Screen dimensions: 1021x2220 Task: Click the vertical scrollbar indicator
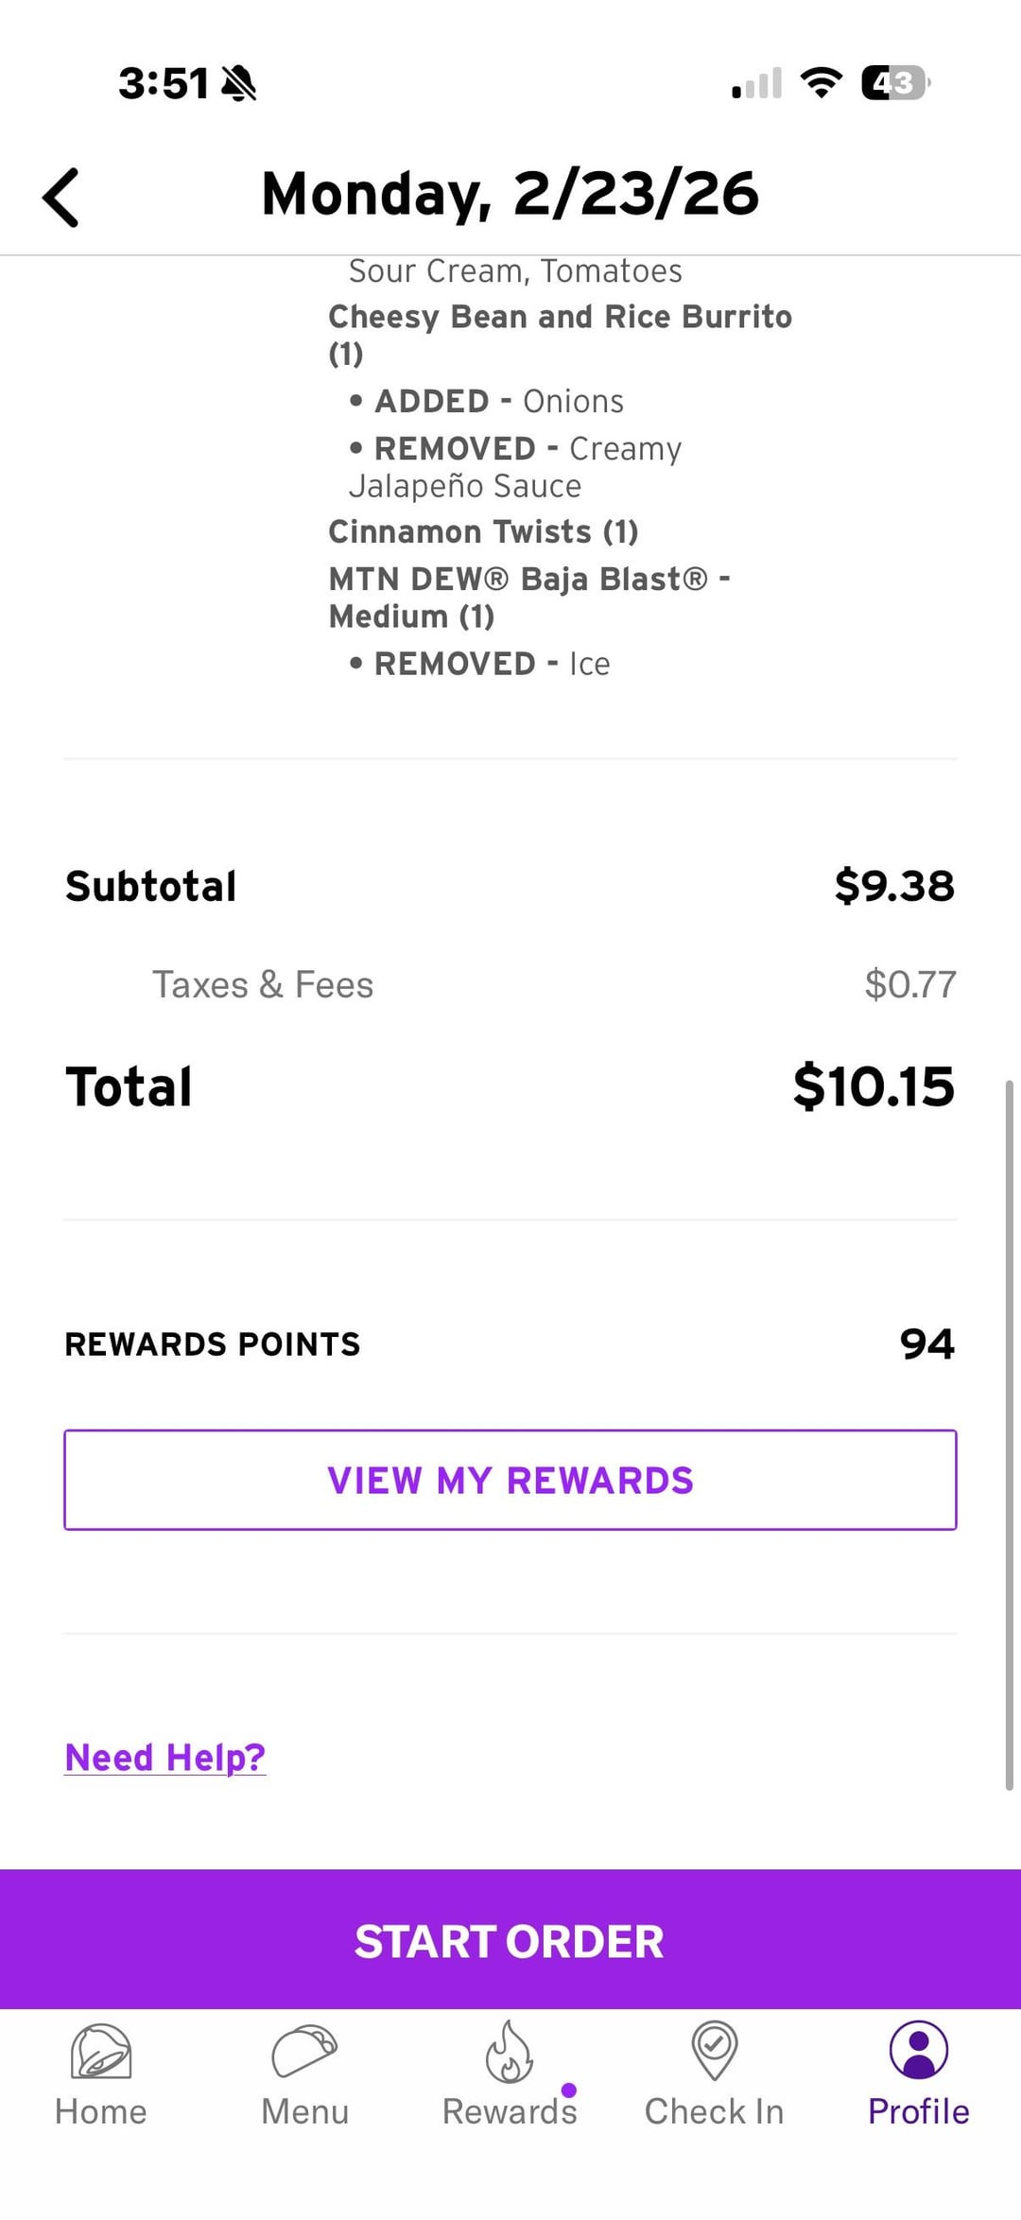pyautogui.click(x=1009, y=1434)
